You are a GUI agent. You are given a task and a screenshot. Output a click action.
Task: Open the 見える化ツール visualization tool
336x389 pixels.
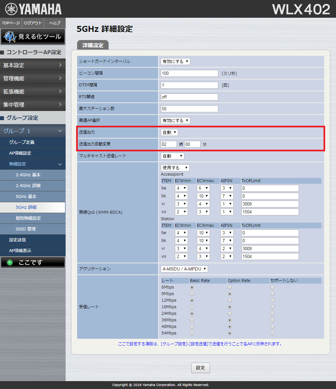point(33,37)
